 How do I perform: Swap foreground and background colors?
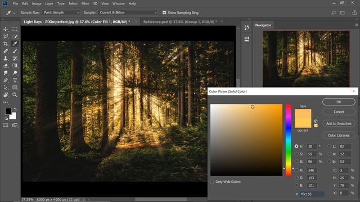(x=15, y=109)
